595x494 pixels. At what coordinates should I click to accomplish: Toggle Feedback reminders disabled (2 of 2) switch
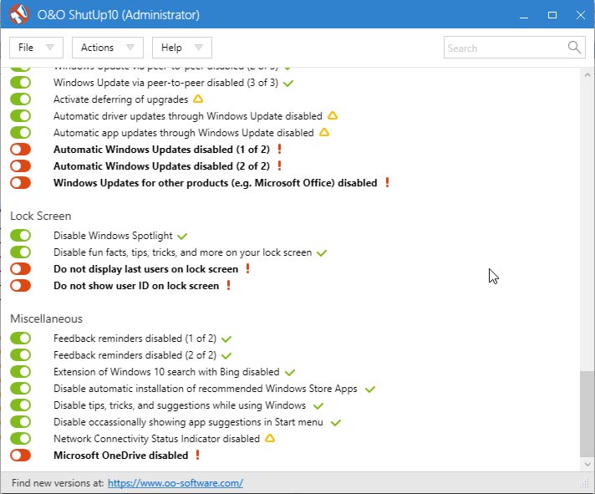point(21,354)
